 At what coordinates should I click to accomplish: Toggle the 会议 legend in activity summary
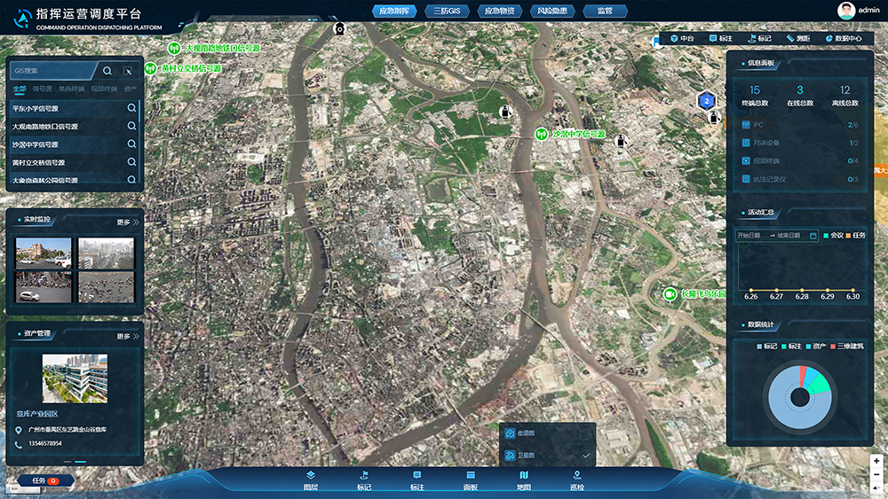pyautogui.click(x=833, y=235)
